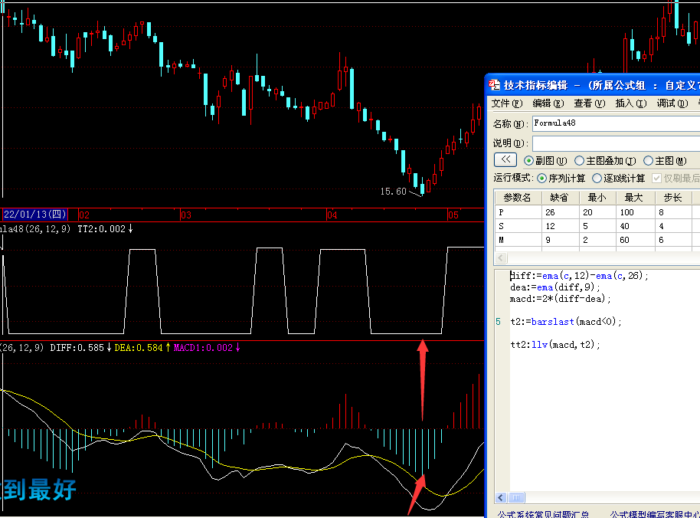Screen dimensions: 700x518
Task: Click the 公式系统常见问题汇总 link
Action: (543, 514)
